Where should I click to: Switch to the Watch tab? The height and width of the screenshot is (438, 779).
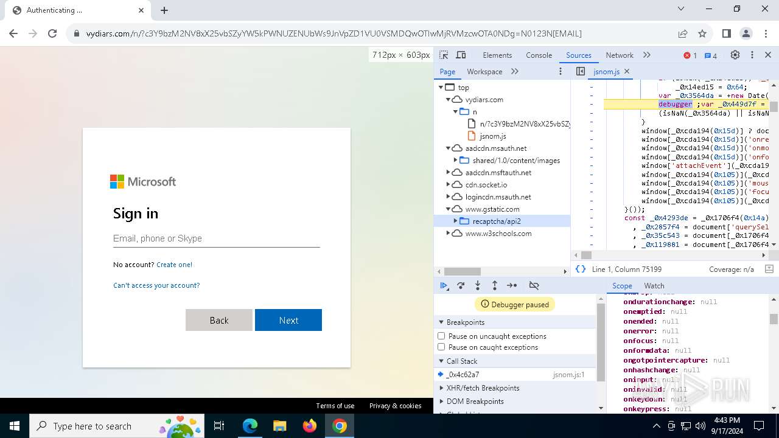tap(654, 286)
